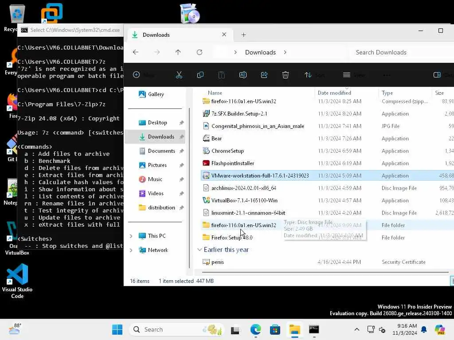The width and height of the screenshot is (454, 340).
Task: Open Visual Studio Code desktop shortcut
Action: [17, 281]
